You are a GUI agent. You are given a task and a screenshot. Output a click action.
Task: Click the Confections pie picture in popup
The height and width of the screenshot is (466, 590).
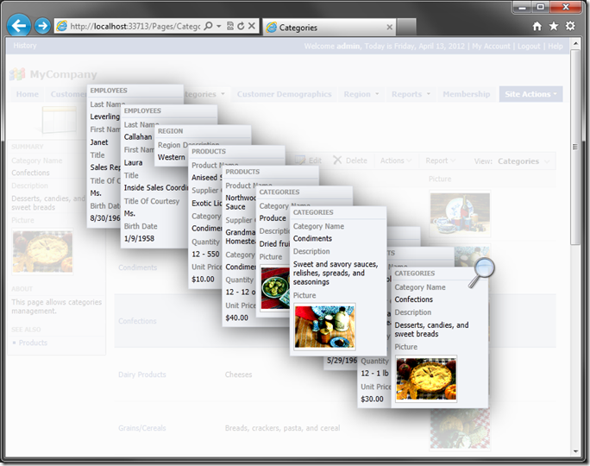[426, 379]
